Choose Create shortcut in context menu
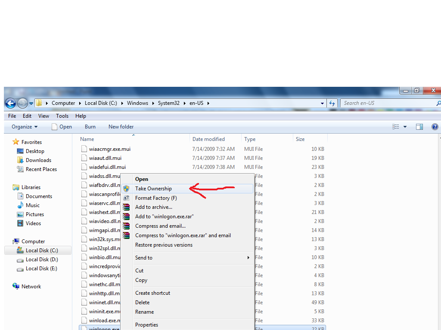This screenshot has height=330, width=441. point(187,293)
